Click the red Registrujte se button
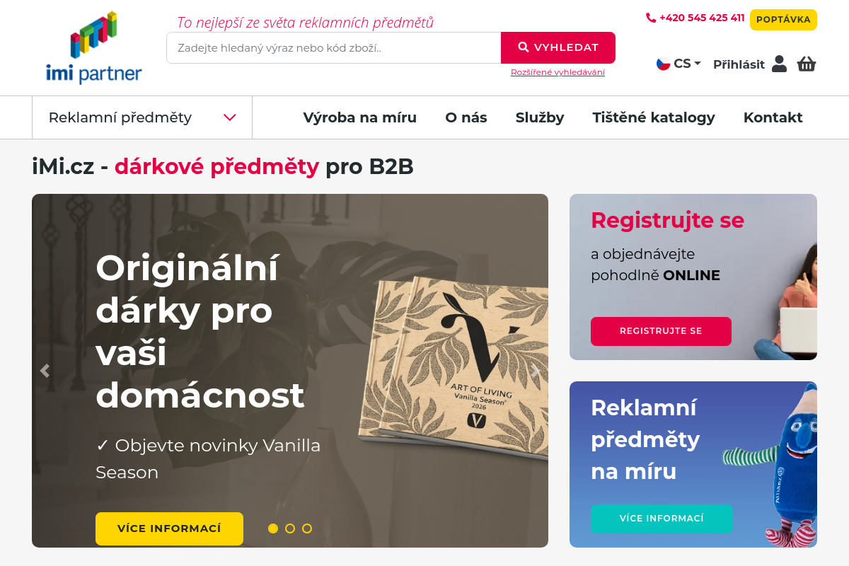 coord(661,331)
